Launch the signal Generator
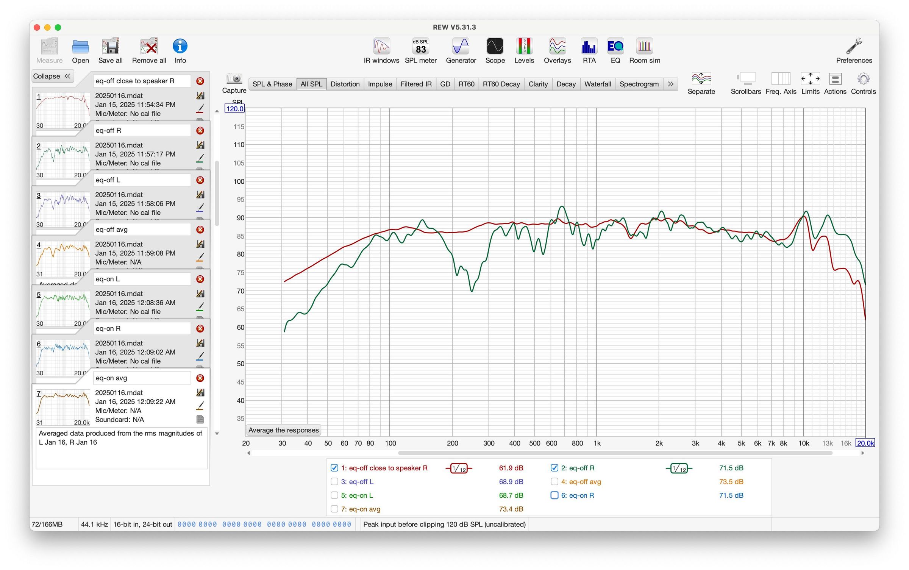Image resolution: width=909 pixels, height=570 pixels. (461, 47)
